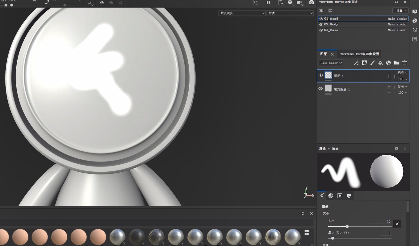Open the 材质 display mode dropdown
Viewport: 419px width, 246px height.
tap(290, 13)
